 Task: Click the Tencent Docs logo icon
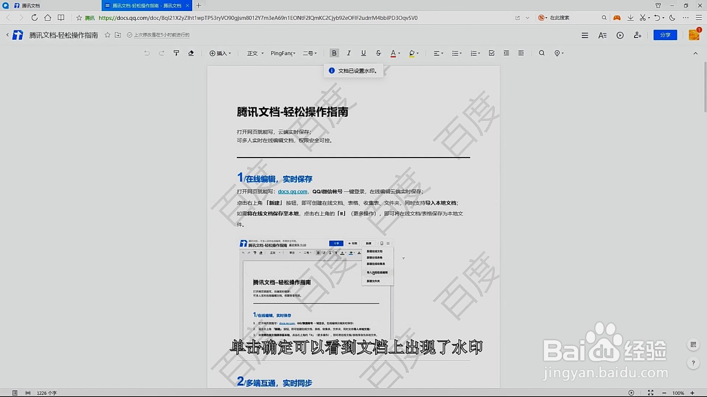[18, 35]
